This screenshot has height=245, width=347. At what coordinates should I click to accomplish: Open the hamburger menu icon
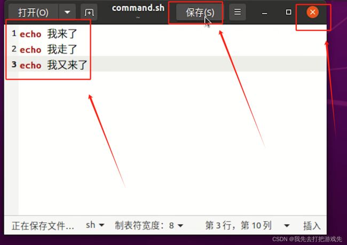[x=238, y=12]
